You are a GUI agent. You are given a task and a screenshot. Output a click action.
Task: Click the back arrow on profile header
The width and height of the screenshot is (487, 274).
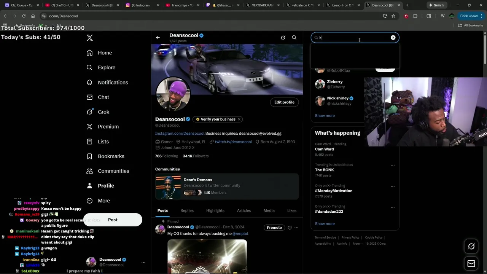point(158,38)
